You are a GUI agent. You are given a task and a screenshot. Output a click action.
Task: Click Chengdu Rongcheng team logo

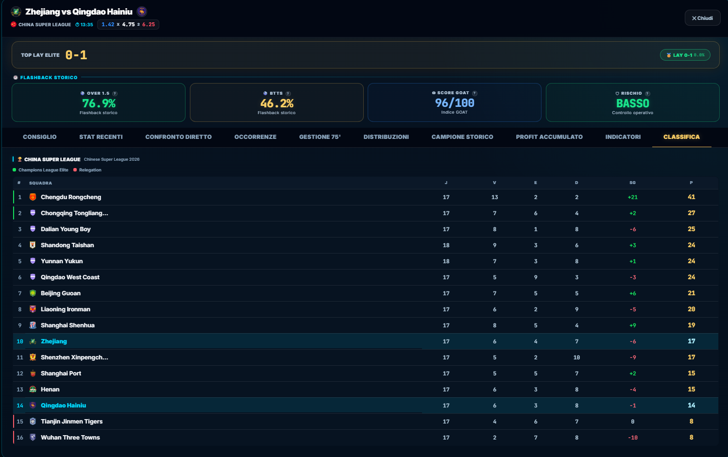[33, 197]
